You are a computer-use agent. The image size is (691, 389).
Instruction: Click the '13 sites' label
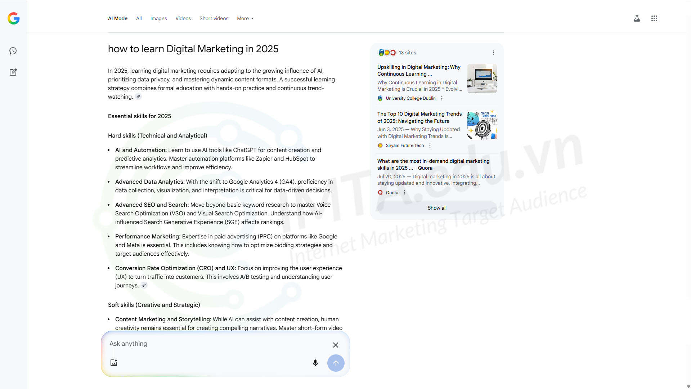[x=408, y=53]
